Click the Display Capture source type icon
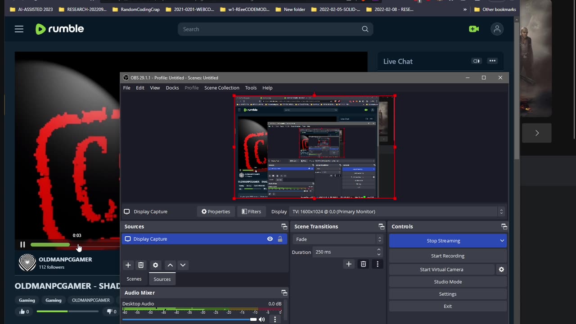This screenshot has height=324, width=576. point(127,239)
